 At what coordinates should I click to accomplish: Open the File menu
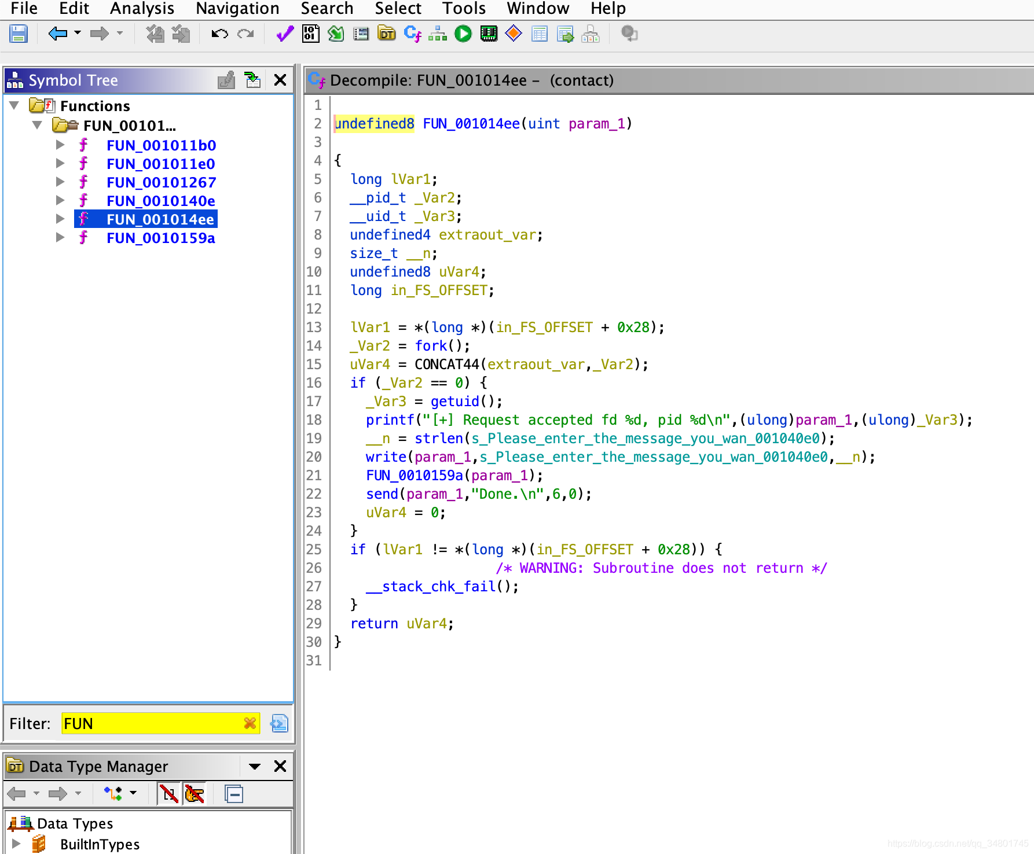pyautogui.click(x=24, y=8)
